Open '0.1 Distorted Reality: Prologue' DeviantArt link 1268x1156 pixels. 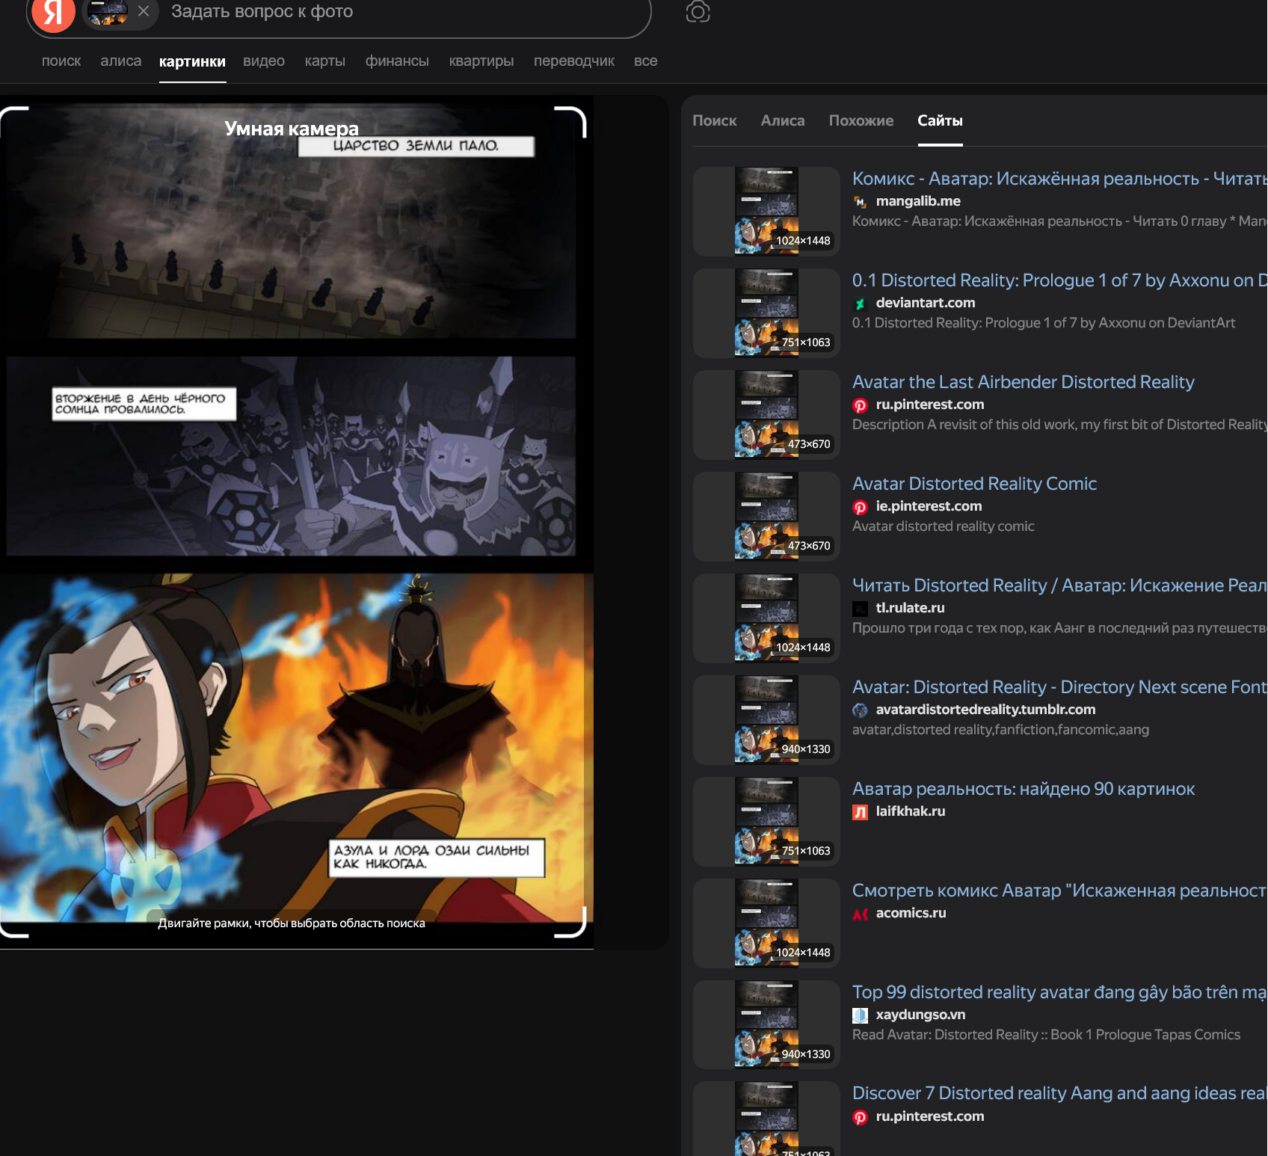(x=1059, y=280)
